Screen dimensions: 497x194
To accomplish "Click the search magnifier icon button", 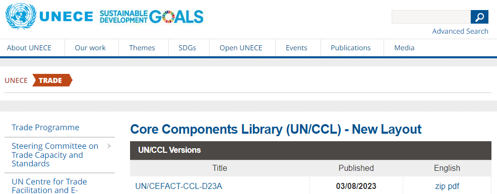I will coord(479,17).
